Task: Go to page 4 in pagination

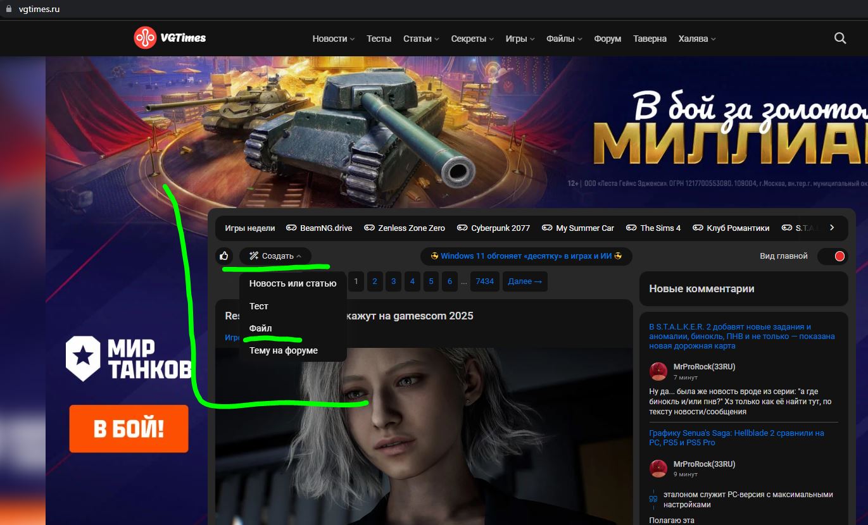Action: [412, 281]
